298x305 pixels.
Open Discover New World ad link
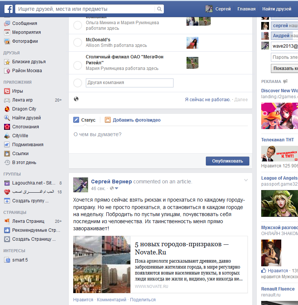279,91
